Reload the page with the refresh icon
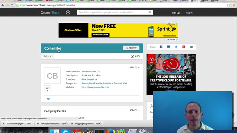Screen dimensions: 237x133 point(12,5)
